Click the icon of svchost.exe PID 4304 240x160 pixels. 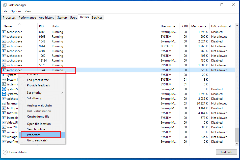4,51
